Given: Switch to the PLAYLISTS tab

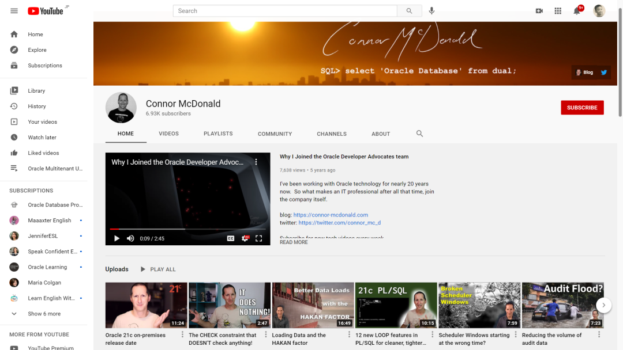Looking at the screenshot, I should pos(218,134).
